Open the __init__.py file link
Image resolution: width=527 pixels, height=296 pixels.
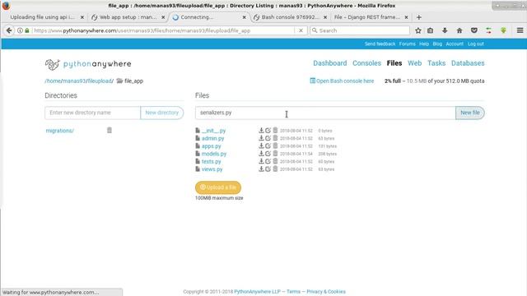(213, 131)
